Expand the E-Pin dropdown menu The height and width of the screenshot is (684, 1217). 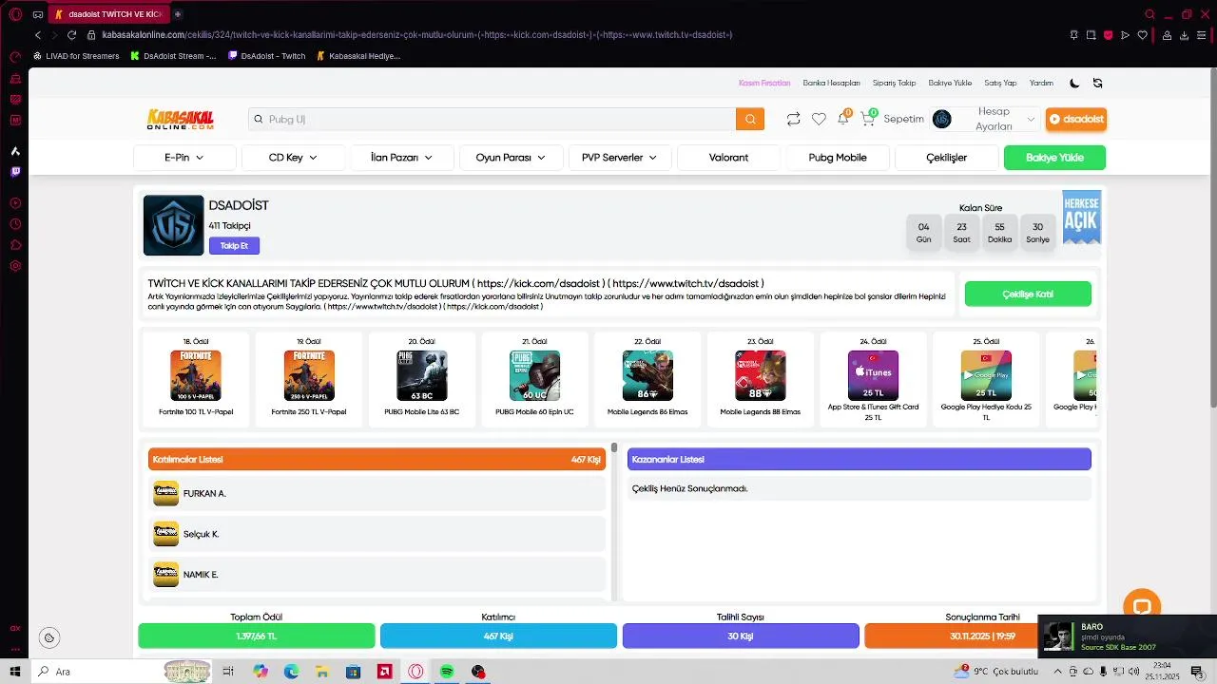pyautogui.click(x=184, y=158)
